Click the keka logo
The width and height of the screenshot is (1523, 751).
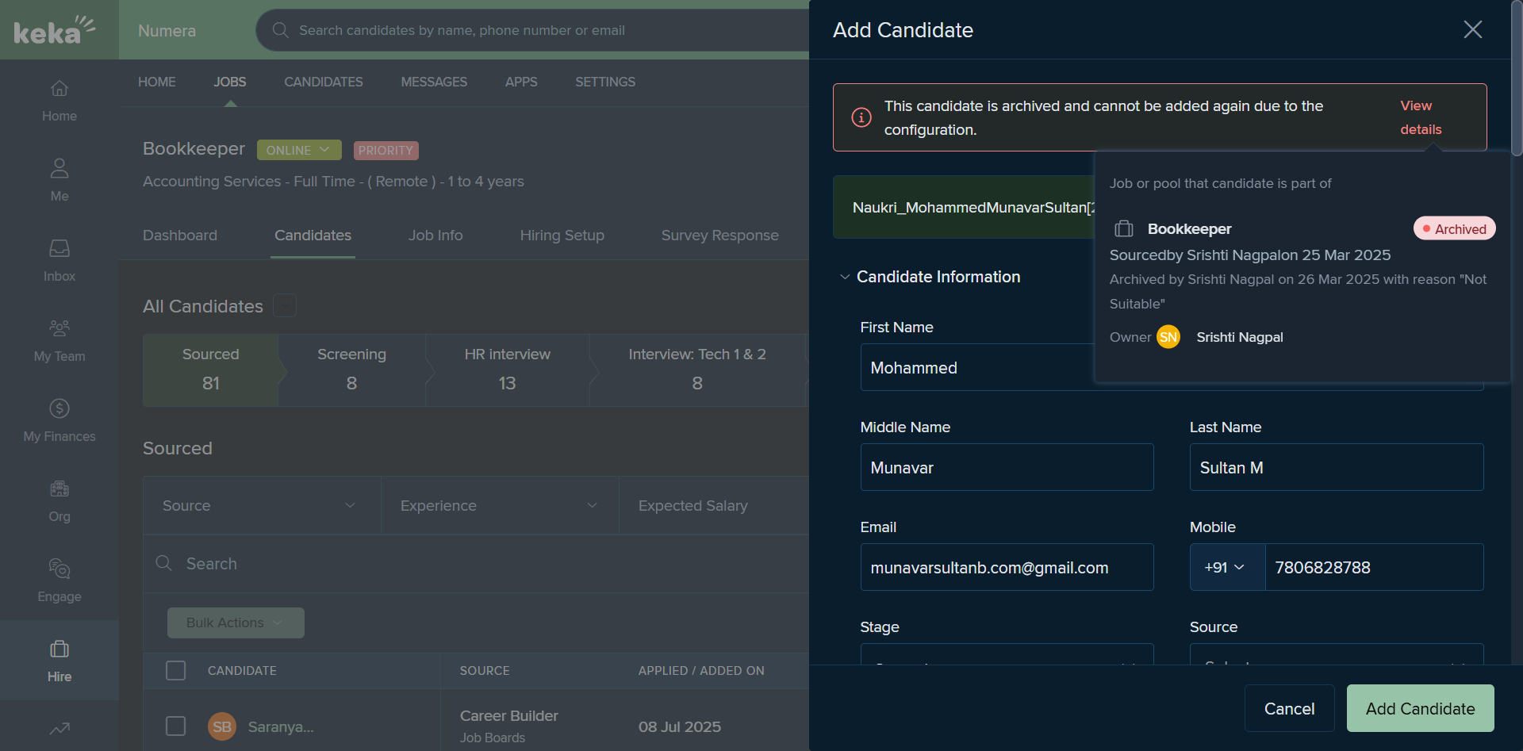(x=55, y=30)
